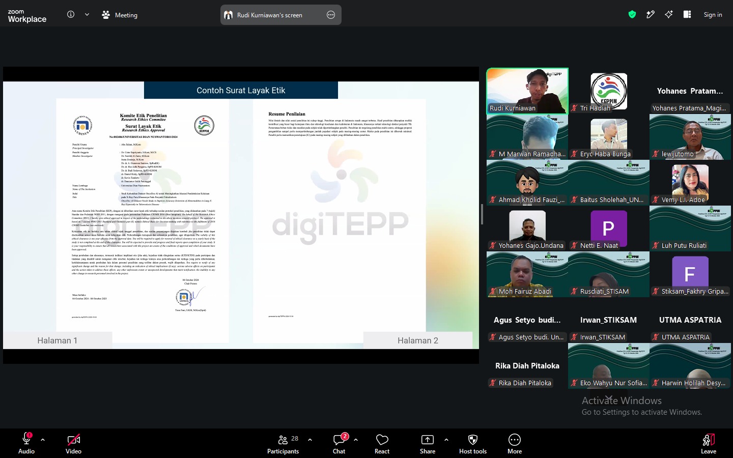Select Rika Diah Pitaloka tile
733x458 pixels.
(x=527, y=366)
